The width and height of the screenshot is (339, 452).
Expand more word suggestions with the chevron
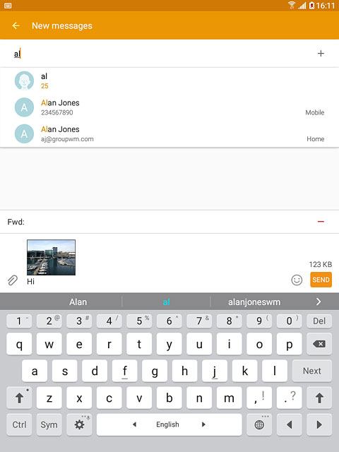319,302
